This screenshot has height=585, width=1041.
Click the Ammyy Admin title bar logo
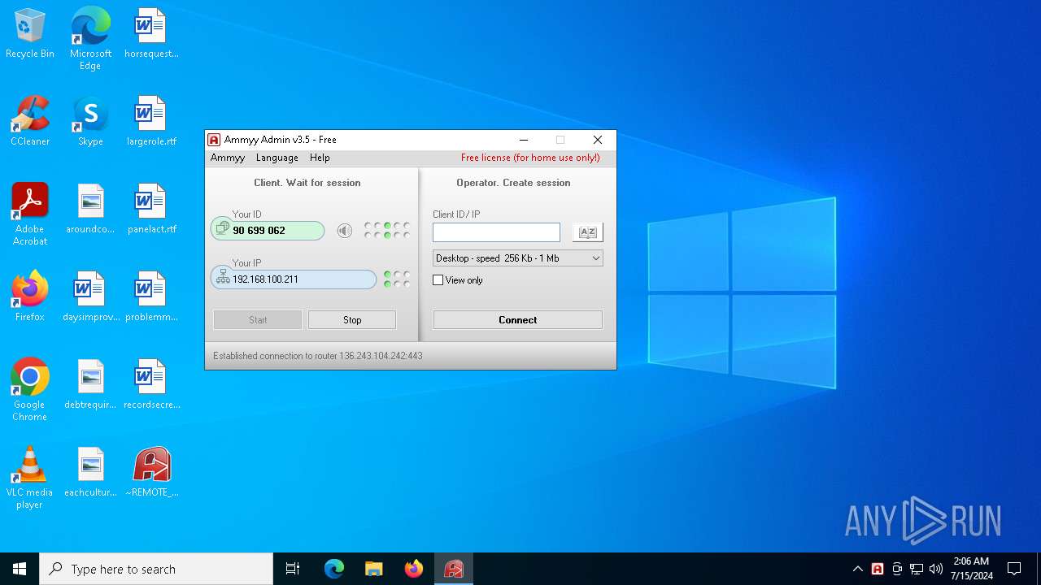tap(214, 140)
